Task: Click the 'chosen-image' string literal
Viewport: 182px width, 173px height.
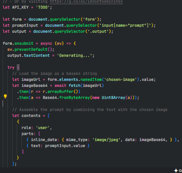Action: tap(120, 79)
